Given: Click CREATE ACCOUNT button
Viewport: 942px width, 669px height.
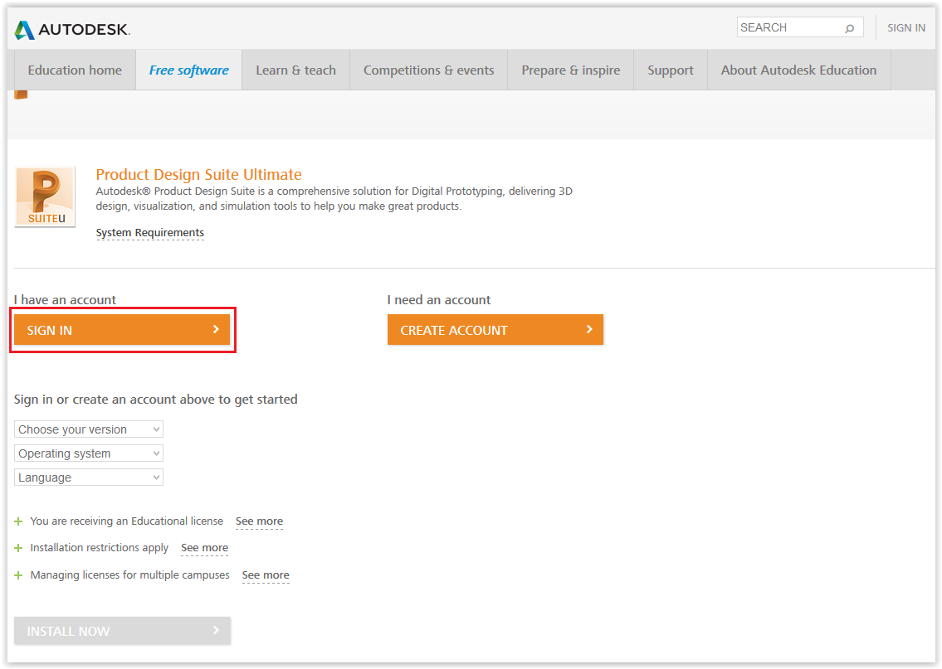Looking at the screenshot, I should (x=495, y=329).
